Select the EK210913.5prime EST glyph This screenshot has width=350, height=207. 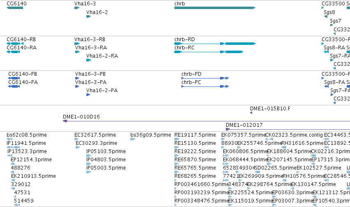13,180
